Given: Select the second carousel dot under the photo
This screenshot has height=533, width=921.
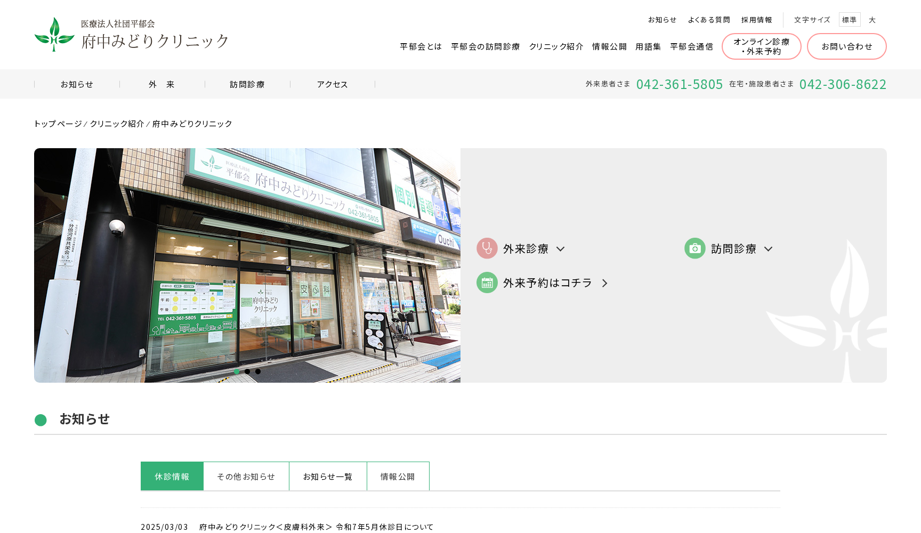Looking at the screenshot, I should point(247,372).
